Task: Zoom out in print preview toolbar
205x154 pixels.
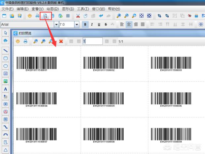Action: 35,41
